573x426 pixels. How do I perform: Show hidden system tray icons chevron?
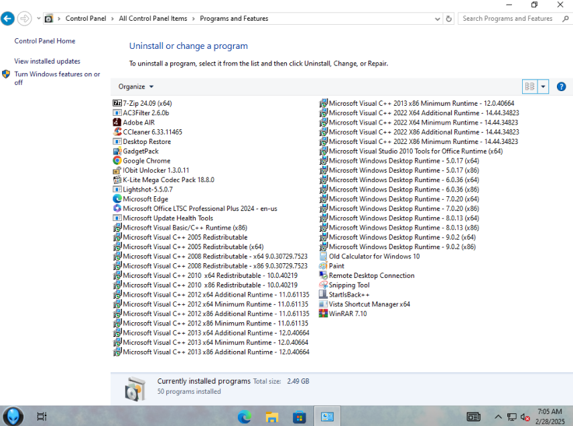pyautogui.click(x=498, y=417)
